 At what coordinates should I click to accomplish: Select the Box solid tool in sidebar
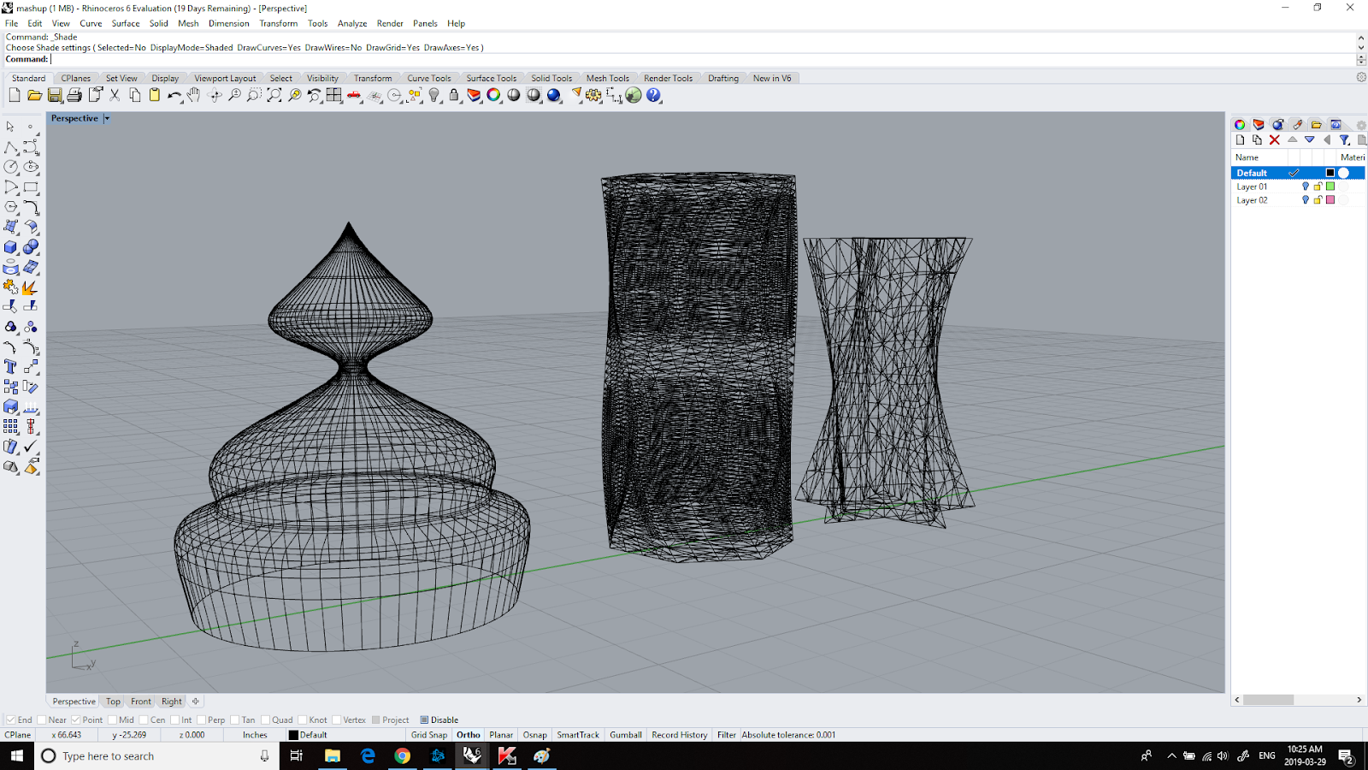[11, 246]
